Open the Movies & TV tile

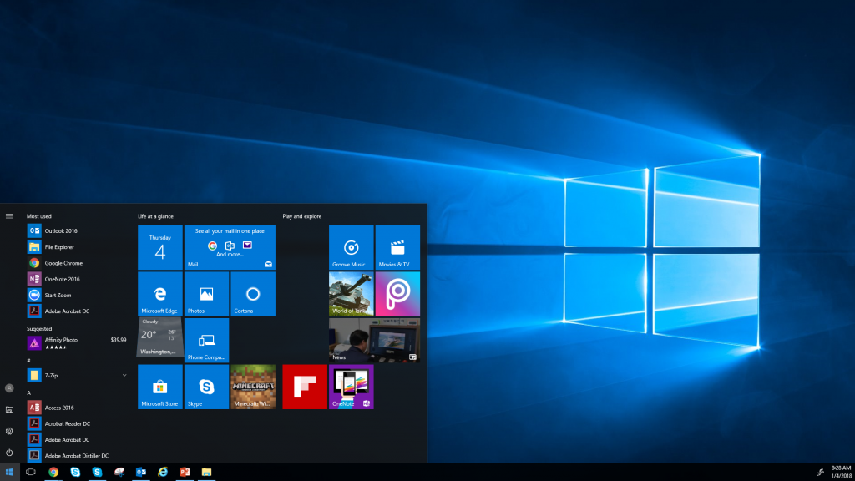(397, 247)
